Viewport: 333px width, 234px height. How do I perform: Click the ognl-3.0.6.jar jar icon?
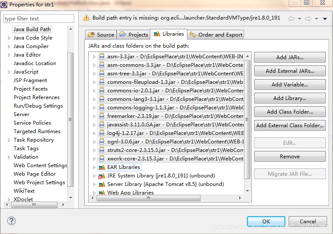coord(102,142)
